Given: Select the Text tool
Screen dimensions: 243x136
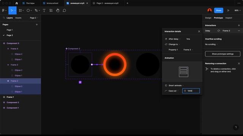Looking at the screenshot, I should click(44, 11).
